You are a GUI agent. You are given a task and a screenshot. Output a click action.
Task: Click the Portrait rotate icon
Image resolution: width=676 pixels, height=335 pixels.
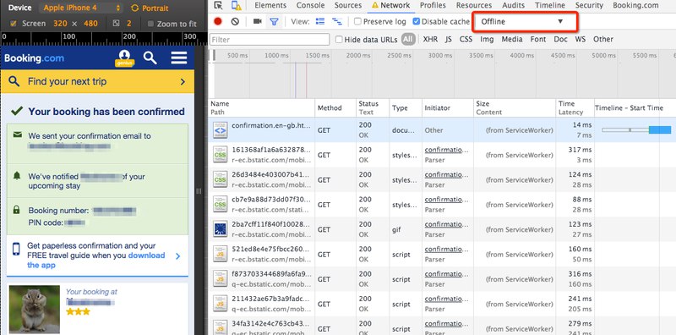(x=135, y=8)
